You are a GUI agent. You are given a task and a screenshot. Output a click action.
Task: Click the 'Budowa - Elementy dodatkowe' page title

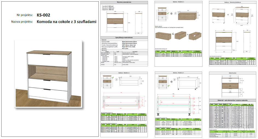[x=233, y=2]
